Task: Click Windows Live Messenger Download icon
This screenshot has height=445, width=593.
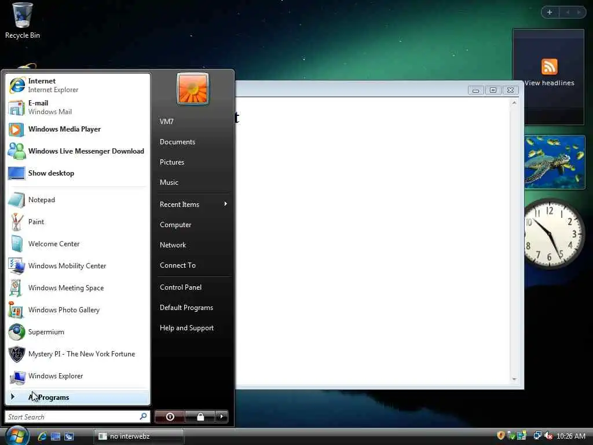Action: coord(17,151)
